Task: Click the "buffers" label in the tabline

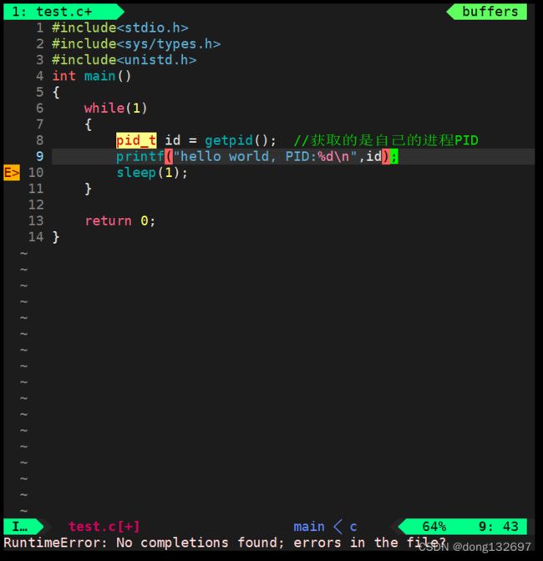Action: 490,12
